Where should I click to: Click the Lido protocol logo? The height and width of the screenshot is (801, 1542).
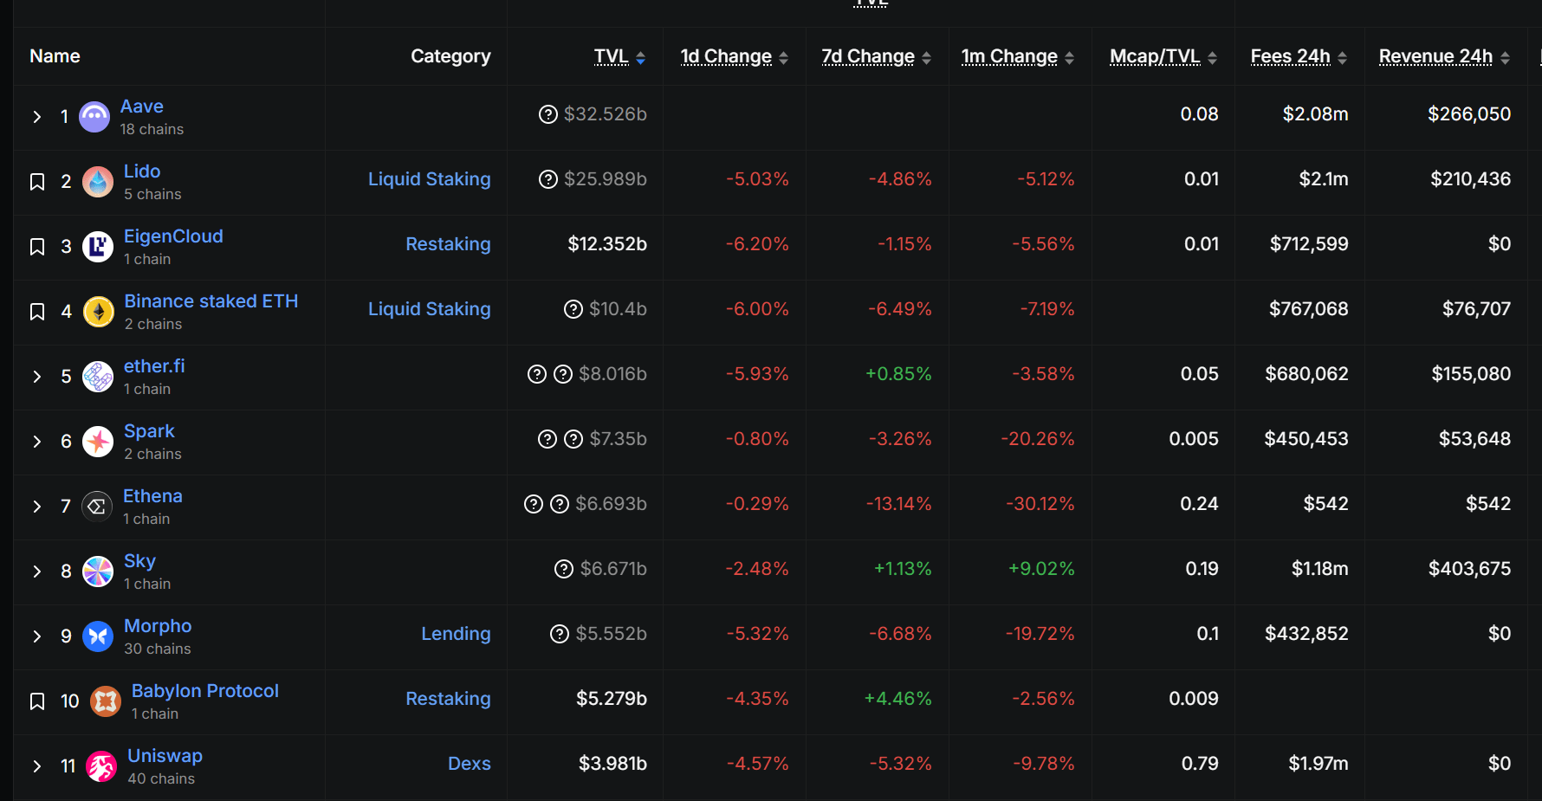click(x=98, y=182)
